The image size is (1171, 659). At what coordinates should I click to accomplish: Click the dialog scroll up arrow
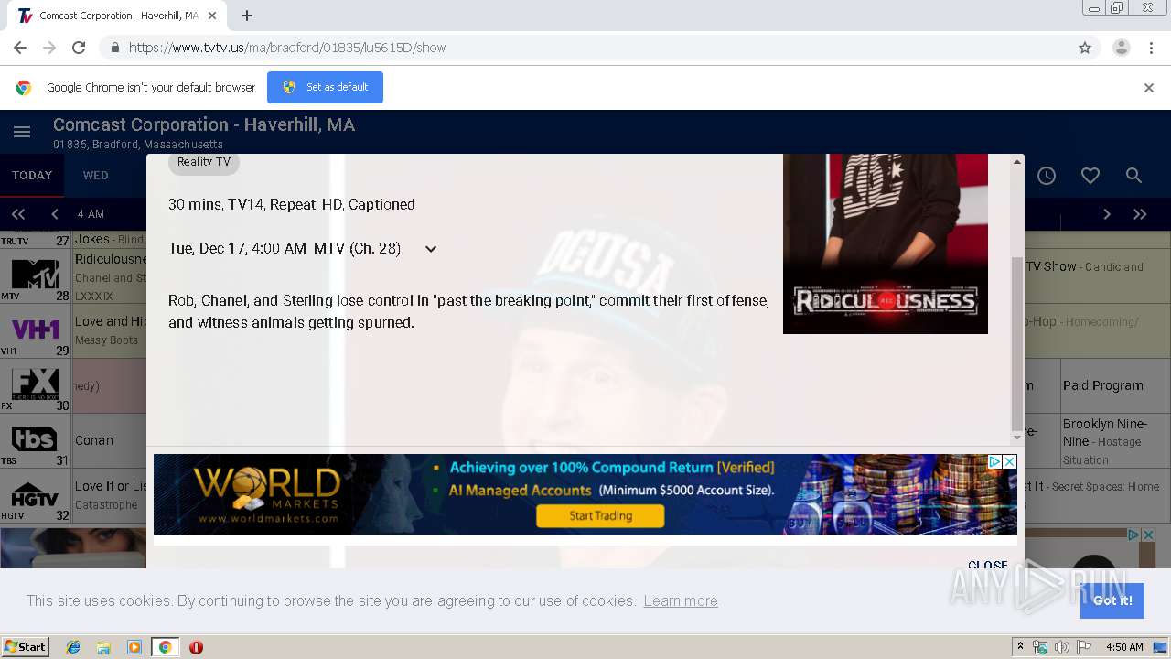1016,162
